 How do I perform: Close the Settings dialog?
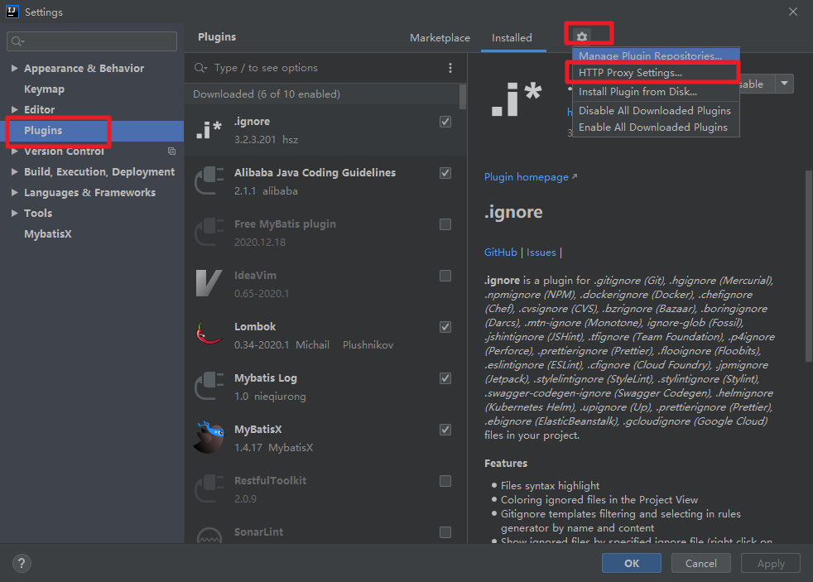tap(793, 12)
